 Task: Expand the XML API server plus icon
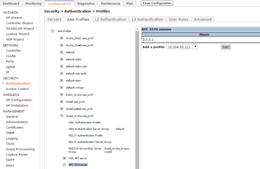pyautogui.click(x=64, y=158)
